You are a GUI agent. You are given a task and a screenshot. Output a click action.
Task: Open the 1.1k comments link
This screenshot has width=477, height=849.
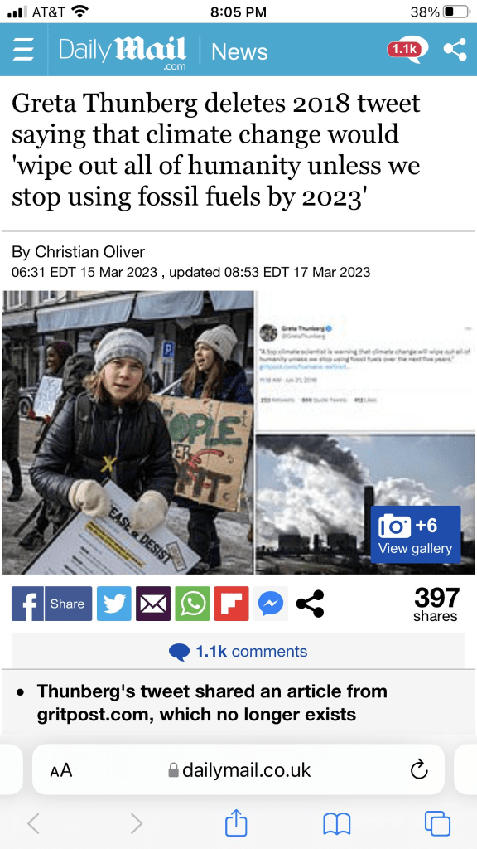(x=238, y=652)
